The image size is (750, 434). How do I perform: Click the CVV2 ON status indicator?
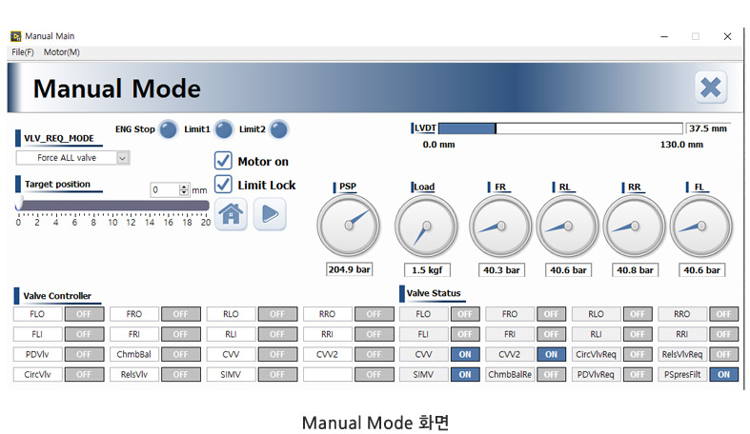pos(551,354)
